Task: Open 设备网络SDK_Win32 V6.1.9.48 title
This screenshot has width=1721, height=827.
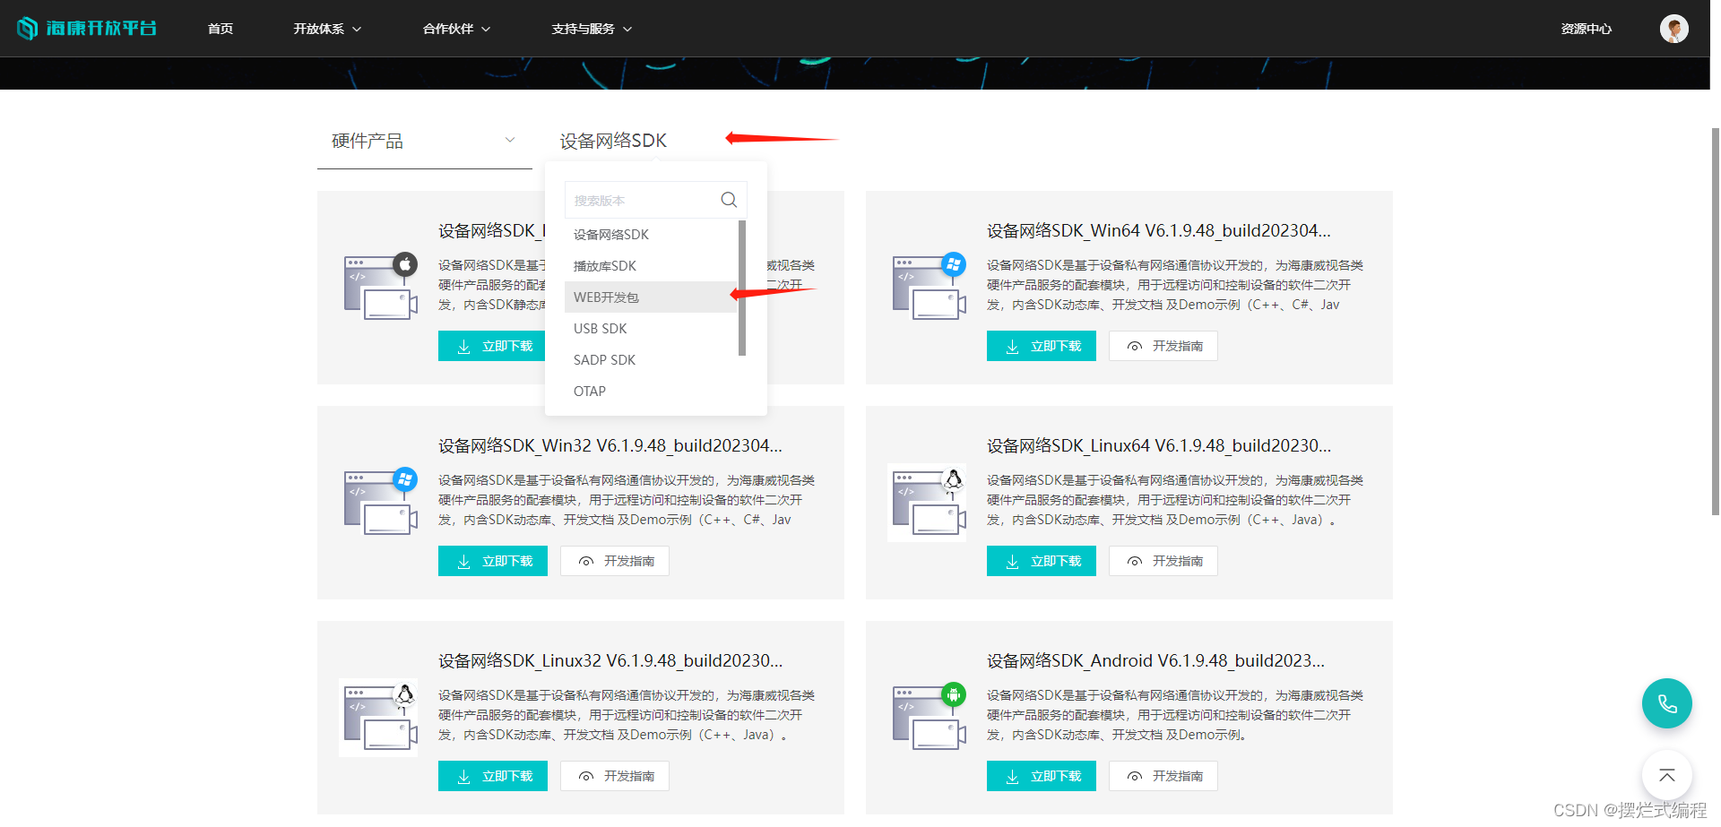Action: pyautogui.click(x=610, y=445)
